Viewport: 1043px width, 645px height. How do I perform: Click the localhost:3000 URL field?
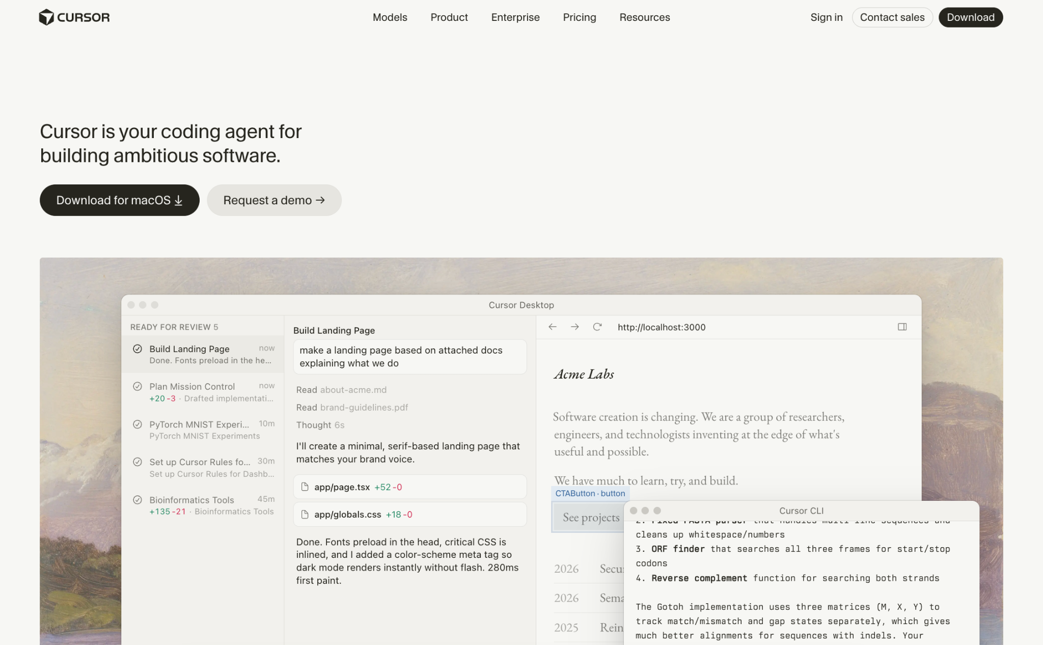662,327
